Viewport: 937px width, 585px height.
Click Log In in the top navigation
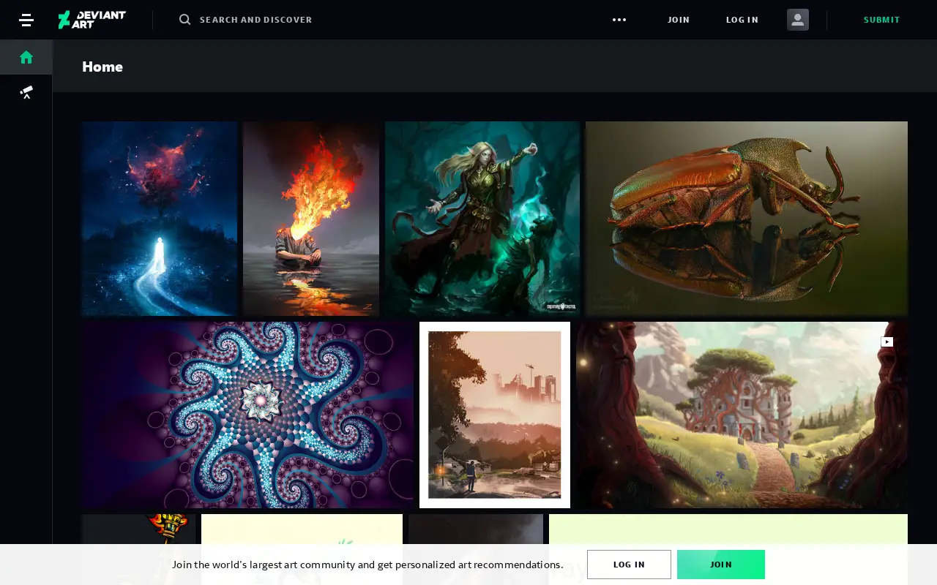click(742, 20)
